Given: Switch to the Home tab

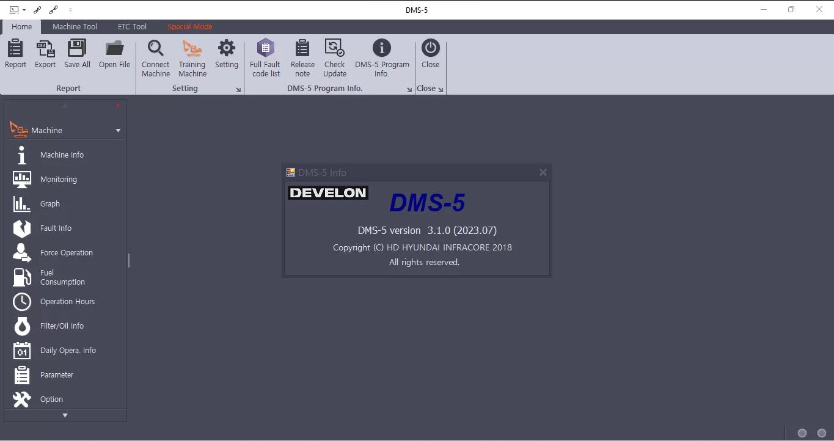Looking at the screenshot, I should pos(21,27).
